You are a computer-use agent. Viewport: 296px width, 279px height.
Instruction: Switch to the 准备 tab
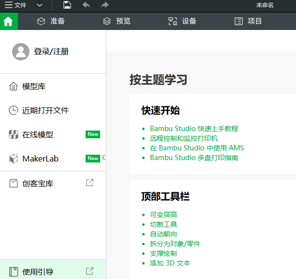(51, 21)
